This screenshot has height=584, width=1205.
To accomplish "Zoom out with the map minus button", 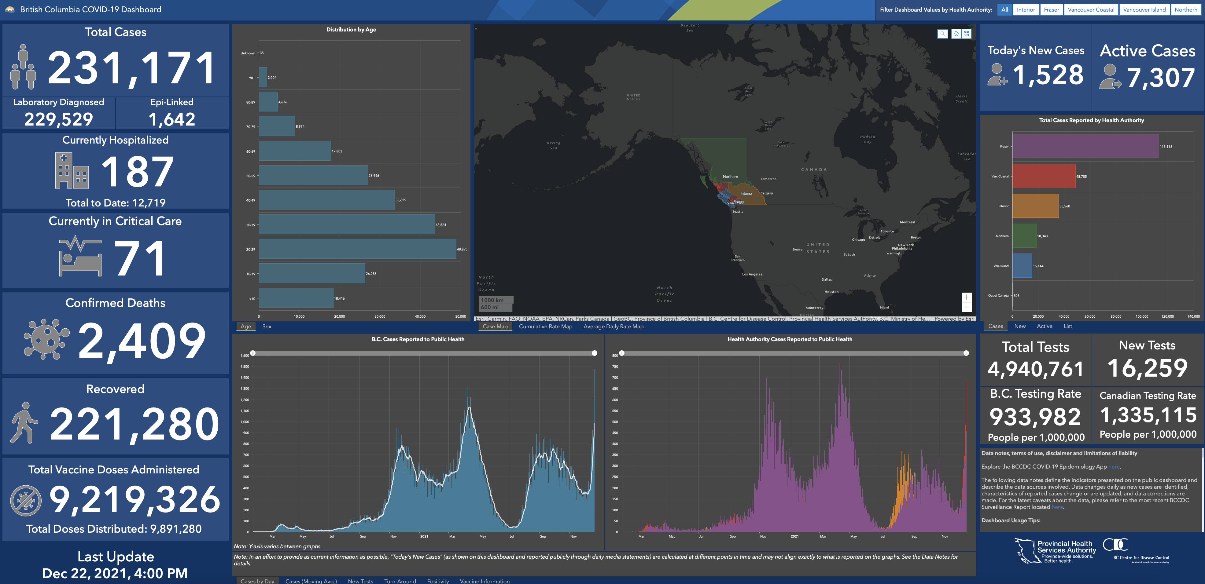I will click(967, 307).
